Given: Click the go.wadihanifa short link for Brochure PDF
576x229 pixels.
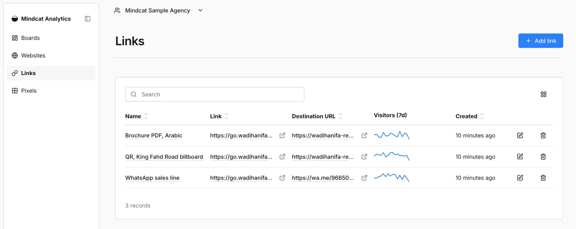Looking at the screenshot, I should pos(241,135).
